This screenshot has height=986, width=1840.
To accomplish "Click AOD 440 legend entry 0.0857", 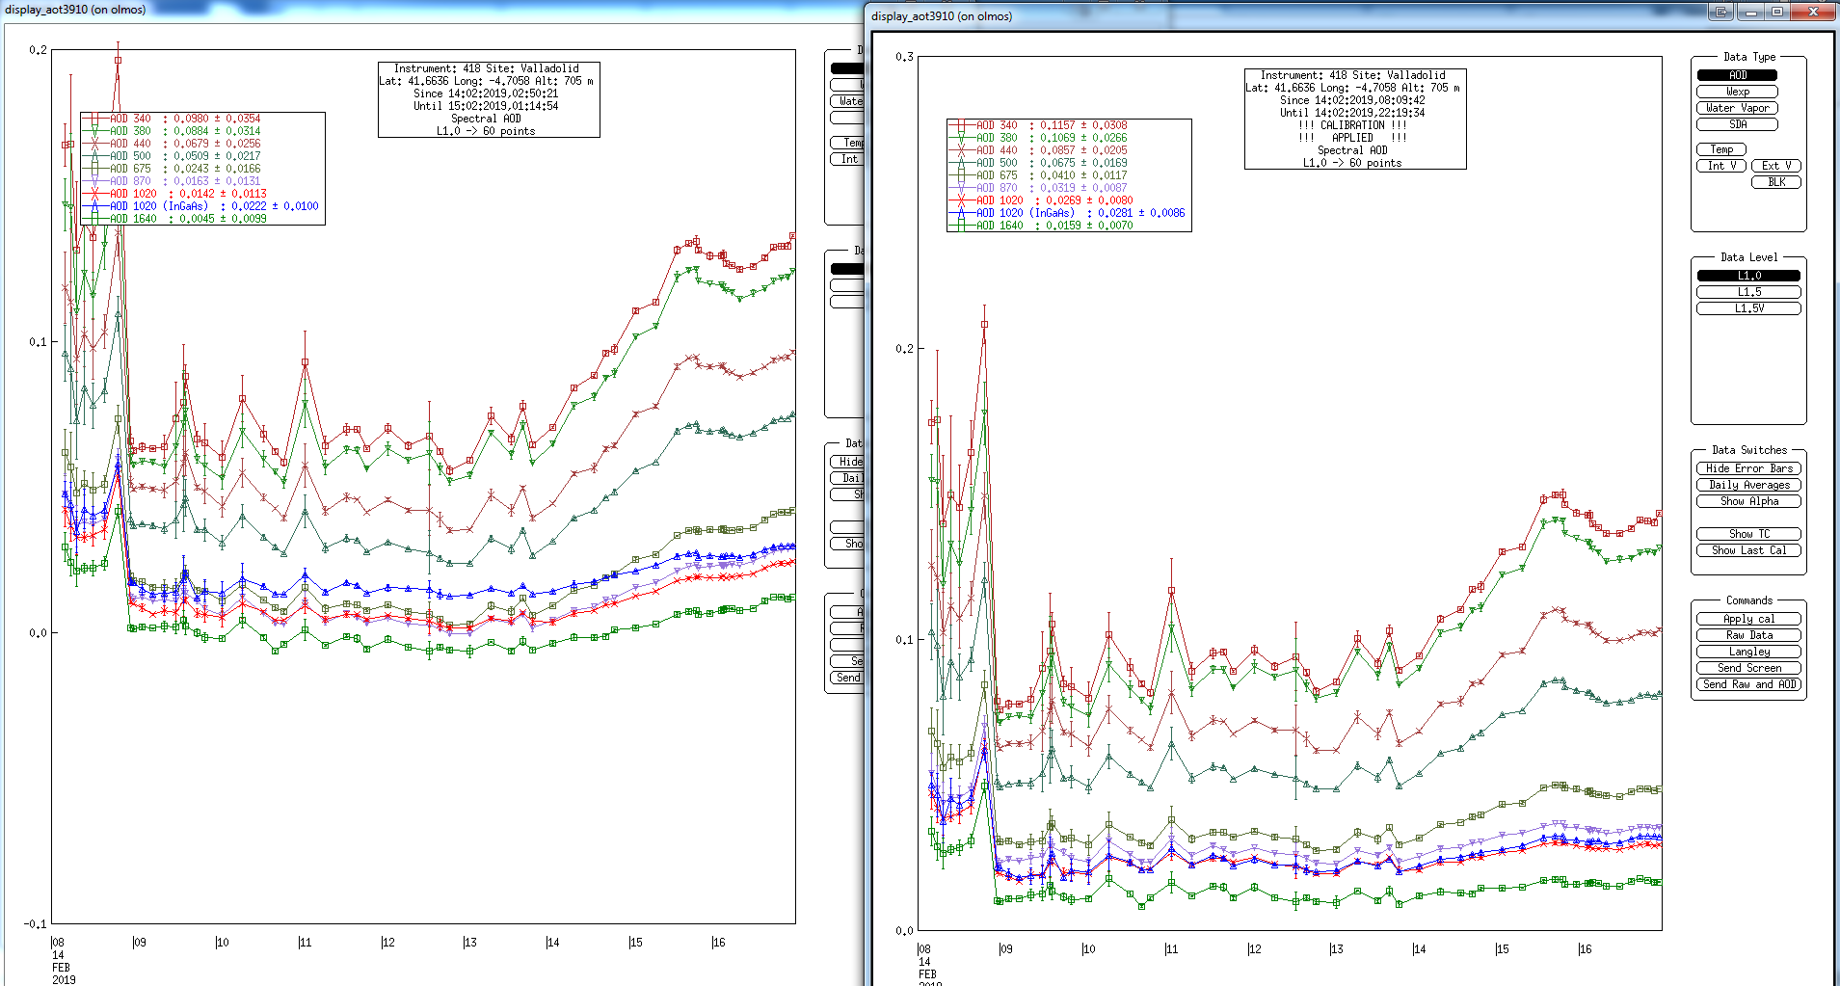I will 1037,150.
